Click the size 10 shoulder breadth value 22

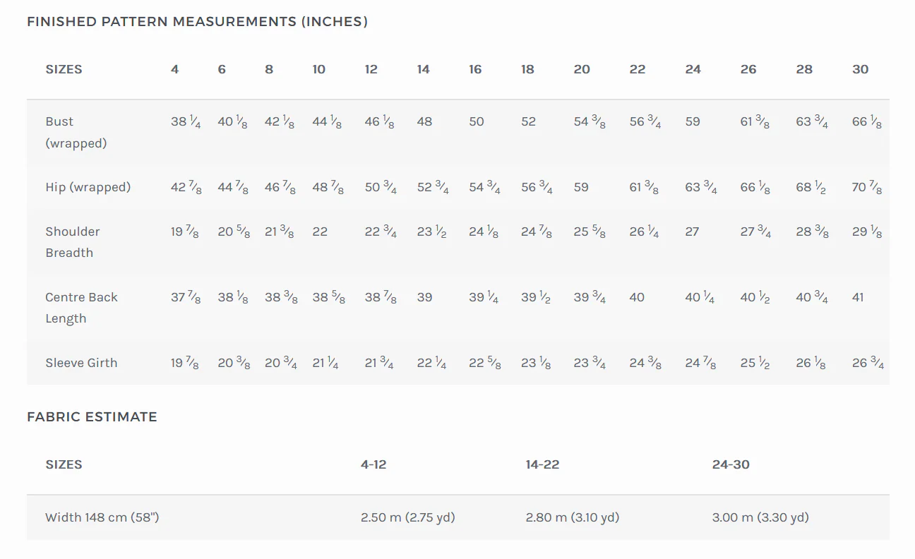pyautogui.click(x=320, y=232)
